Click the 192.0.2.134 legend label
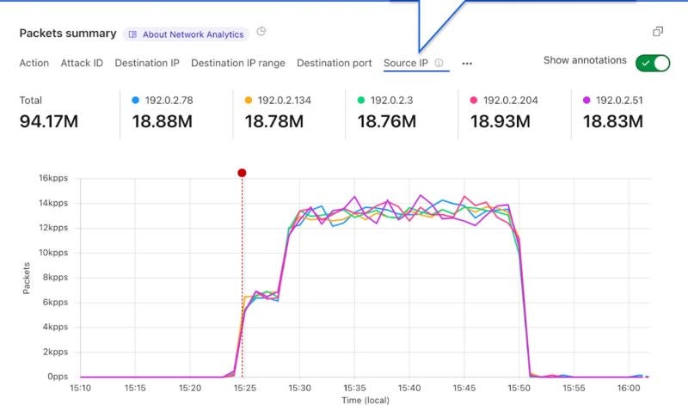The height and width of the screenshot is (417, 688). tap(285, 101)
